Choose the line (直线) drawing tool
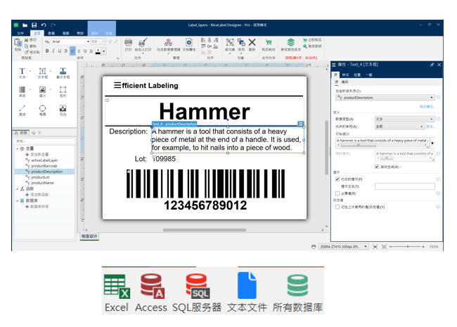 [22, 110]
